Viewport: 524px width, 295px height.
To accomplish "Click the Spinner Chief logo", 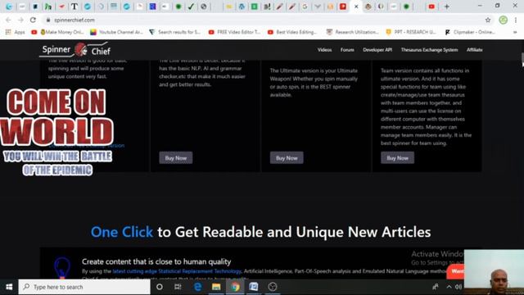I will [75, 50].
